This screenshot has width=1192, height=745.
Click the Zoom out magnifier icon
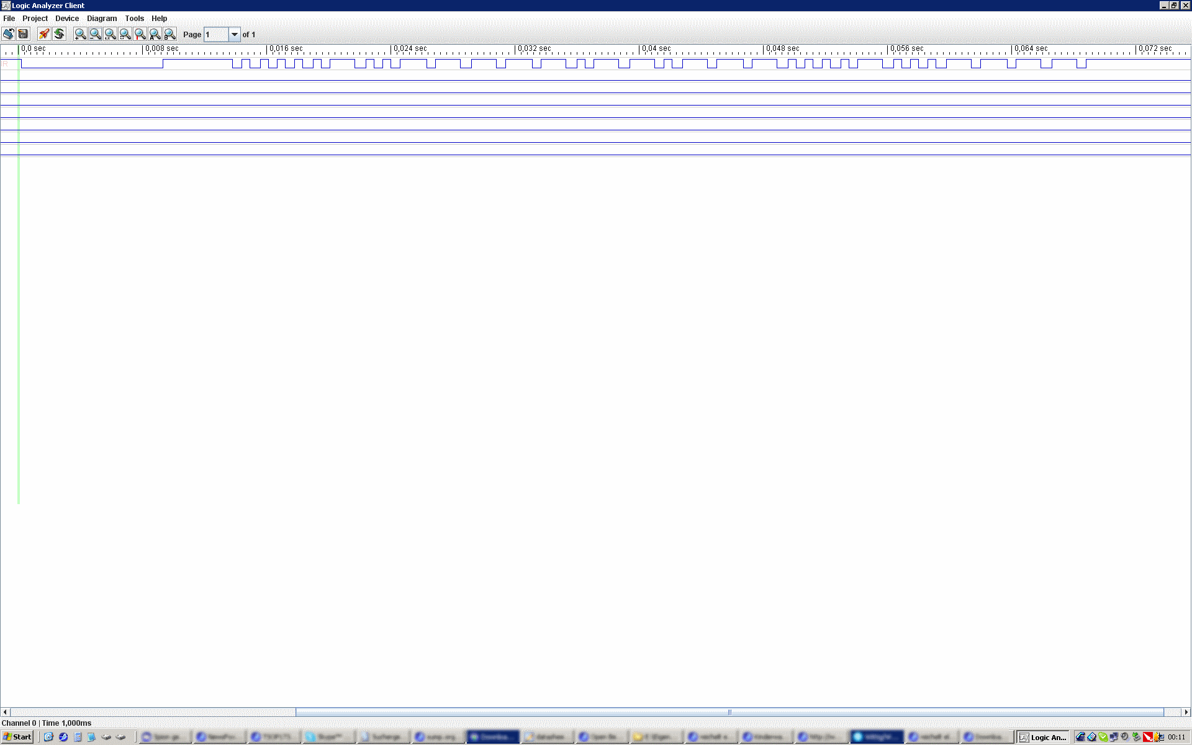[95, 34]
